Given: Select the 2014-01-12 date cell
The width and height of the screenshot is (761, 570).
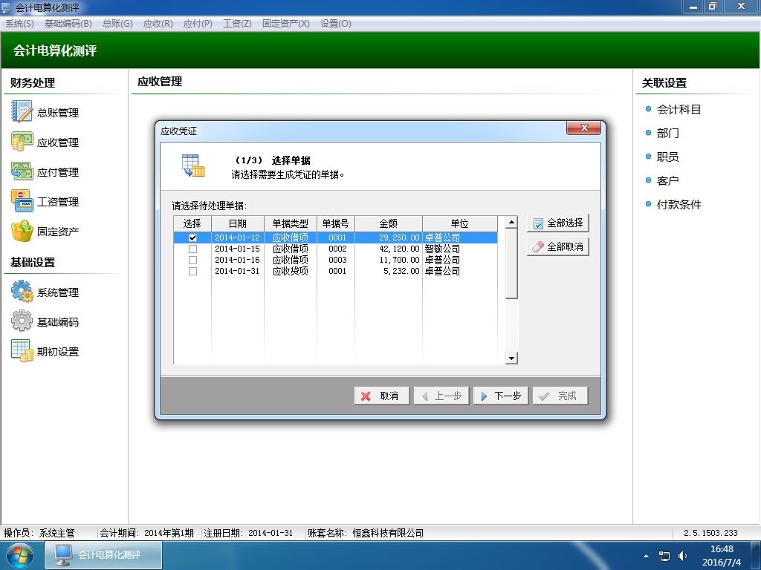Looking at the screenshot, I should click(x=237, y=237).
